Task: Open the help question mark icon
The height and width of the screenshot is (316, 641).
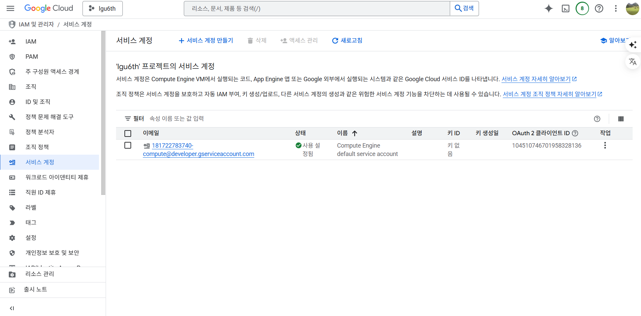Action: pos(599,8)
